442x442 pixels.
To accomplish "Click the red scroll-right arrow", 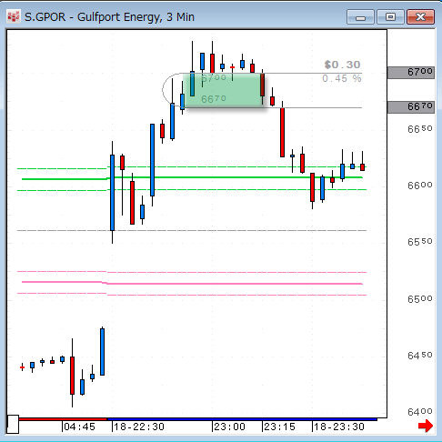I will 426,426.
